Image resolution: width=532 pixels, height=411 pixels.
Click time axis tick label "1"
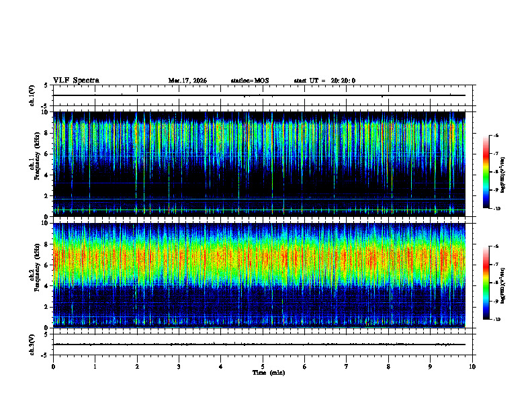pyautogui.click(x=95, y=367)
